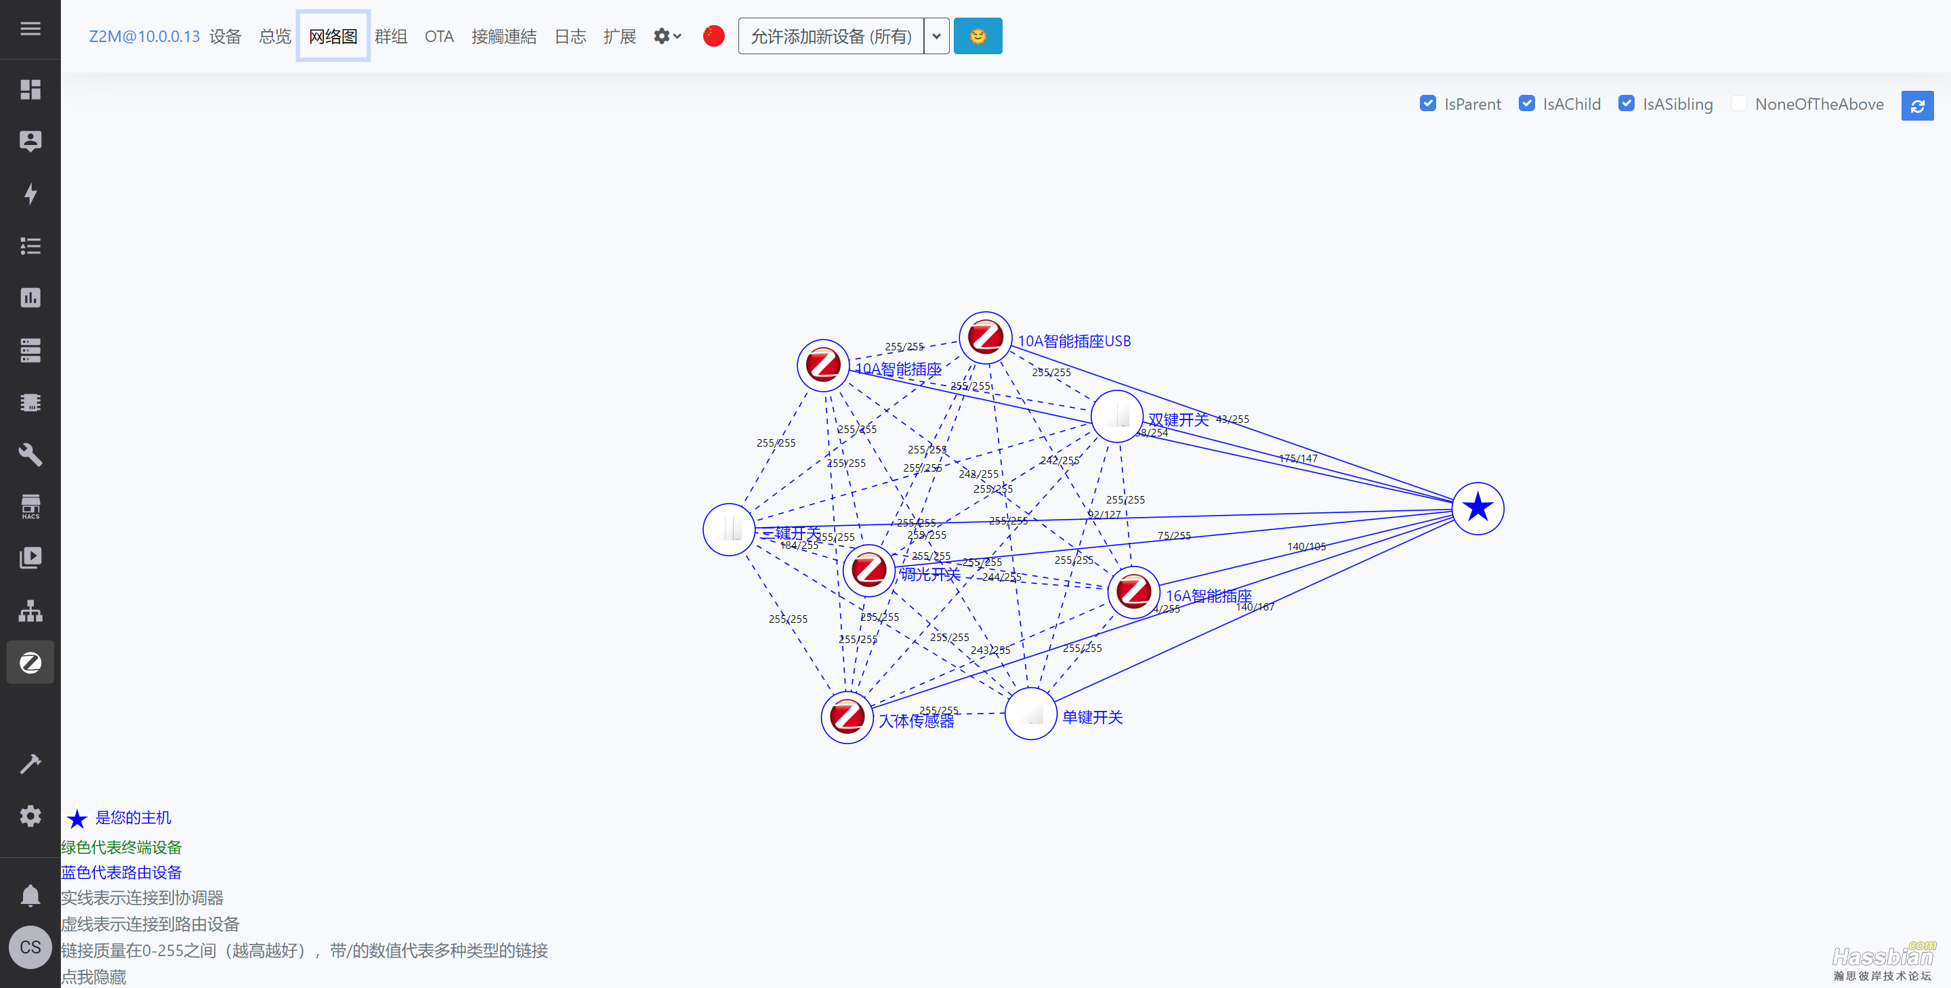Open the person badge sidebar icon

coord(30,141)
